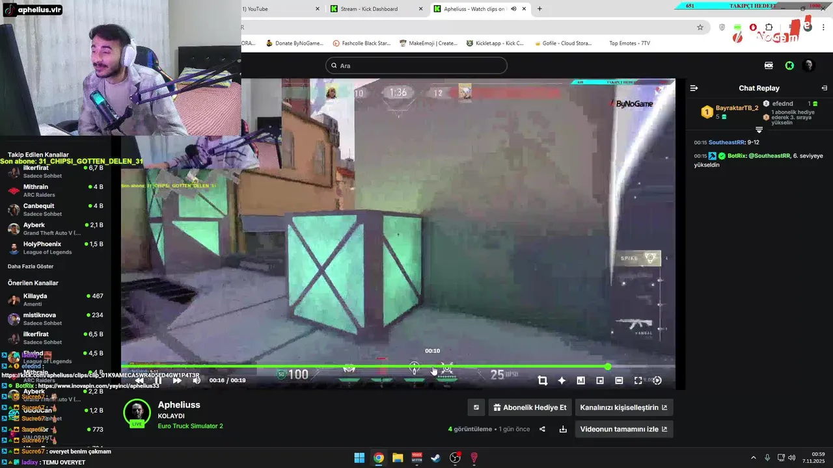Click the sparkle effects icon in player
The image size is (833, 468).
coord(562,381)
